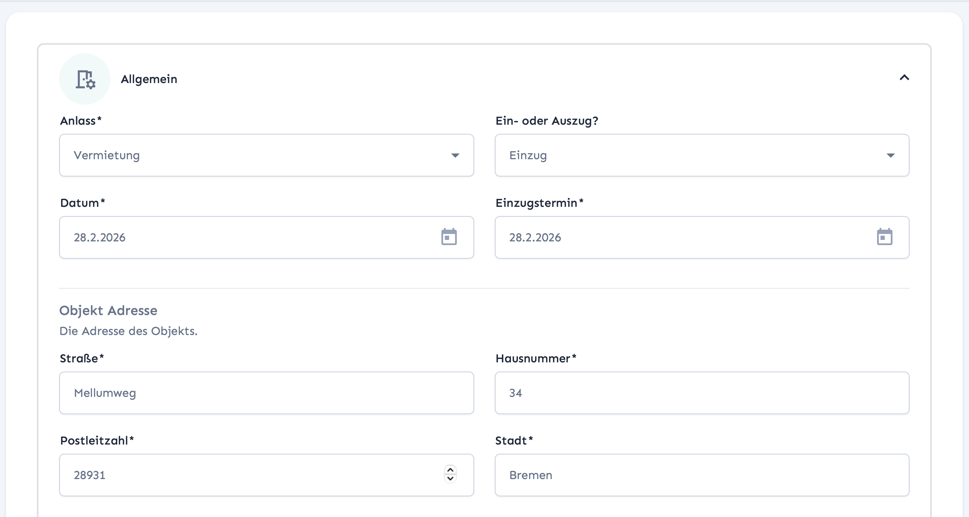
Task: Click the Anlass field label
Action: (78, 121)
